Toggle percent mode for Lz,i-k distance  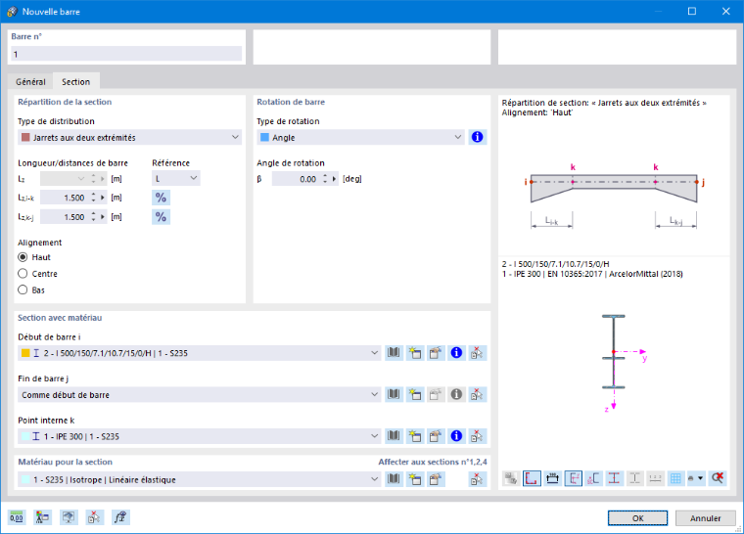pyautogui.click(x=161, y=198)
